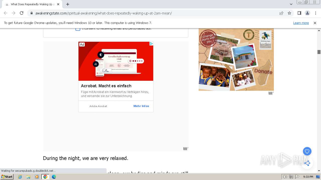
Task: Save article with the blue heart button
Action: pyautogui.click(x=307, y=151)
